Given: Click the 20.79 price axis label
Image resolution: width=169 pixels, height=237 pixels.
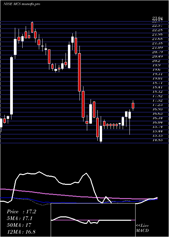Looking at the screenshot, I should tap(158, 52).
